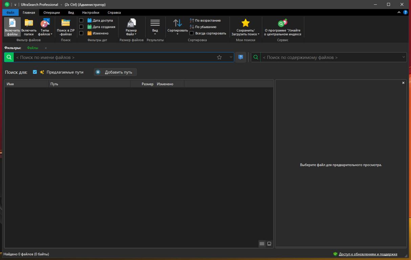This screenshot has height=260, width=411.
Task: Click the Sort (Сортировать) arrows icon
Action: 177,23
